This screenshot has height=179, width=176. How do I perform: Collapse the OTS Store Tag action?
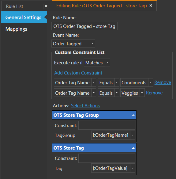click(133, 148)
